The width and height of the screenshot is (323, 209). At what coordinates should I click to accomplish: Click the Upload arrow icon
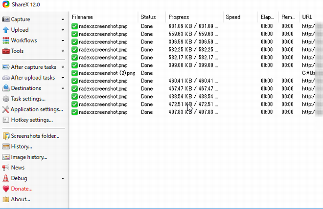tap(6, 30)
